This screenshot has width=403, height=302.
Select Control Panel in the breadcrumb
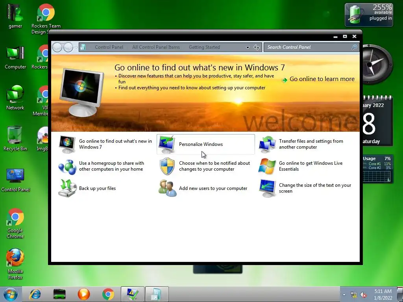109,47
